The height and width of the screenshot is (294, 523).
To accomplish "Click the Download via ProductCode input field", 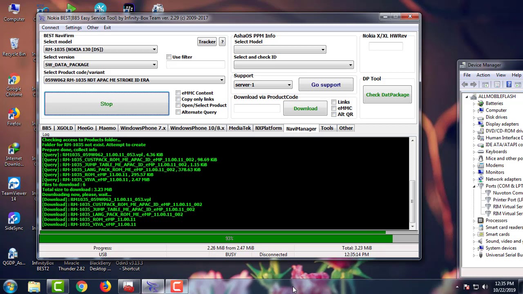I will [257, 109].
